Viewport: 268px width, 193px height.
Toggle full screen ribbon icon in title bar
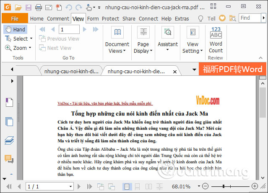213,6
